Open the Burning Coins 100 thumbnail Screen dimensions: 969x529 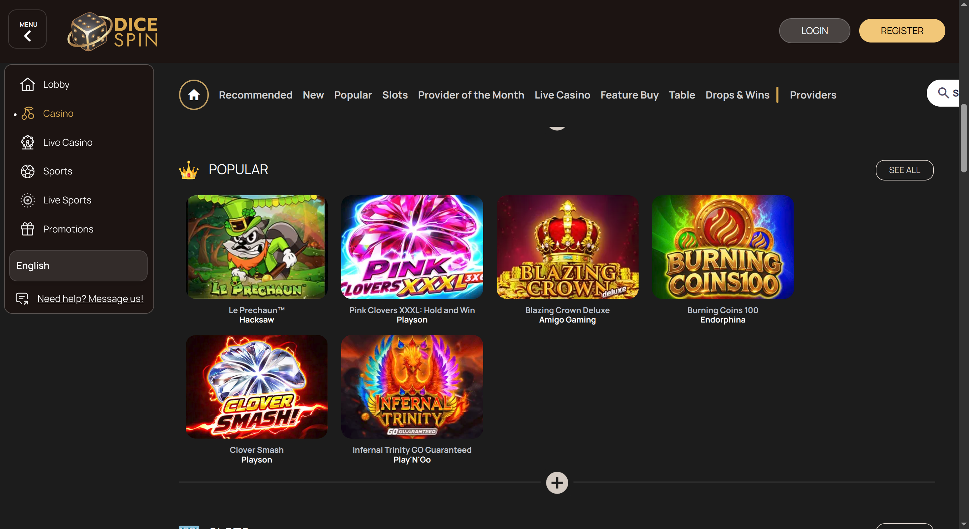[x=723, y=247]
